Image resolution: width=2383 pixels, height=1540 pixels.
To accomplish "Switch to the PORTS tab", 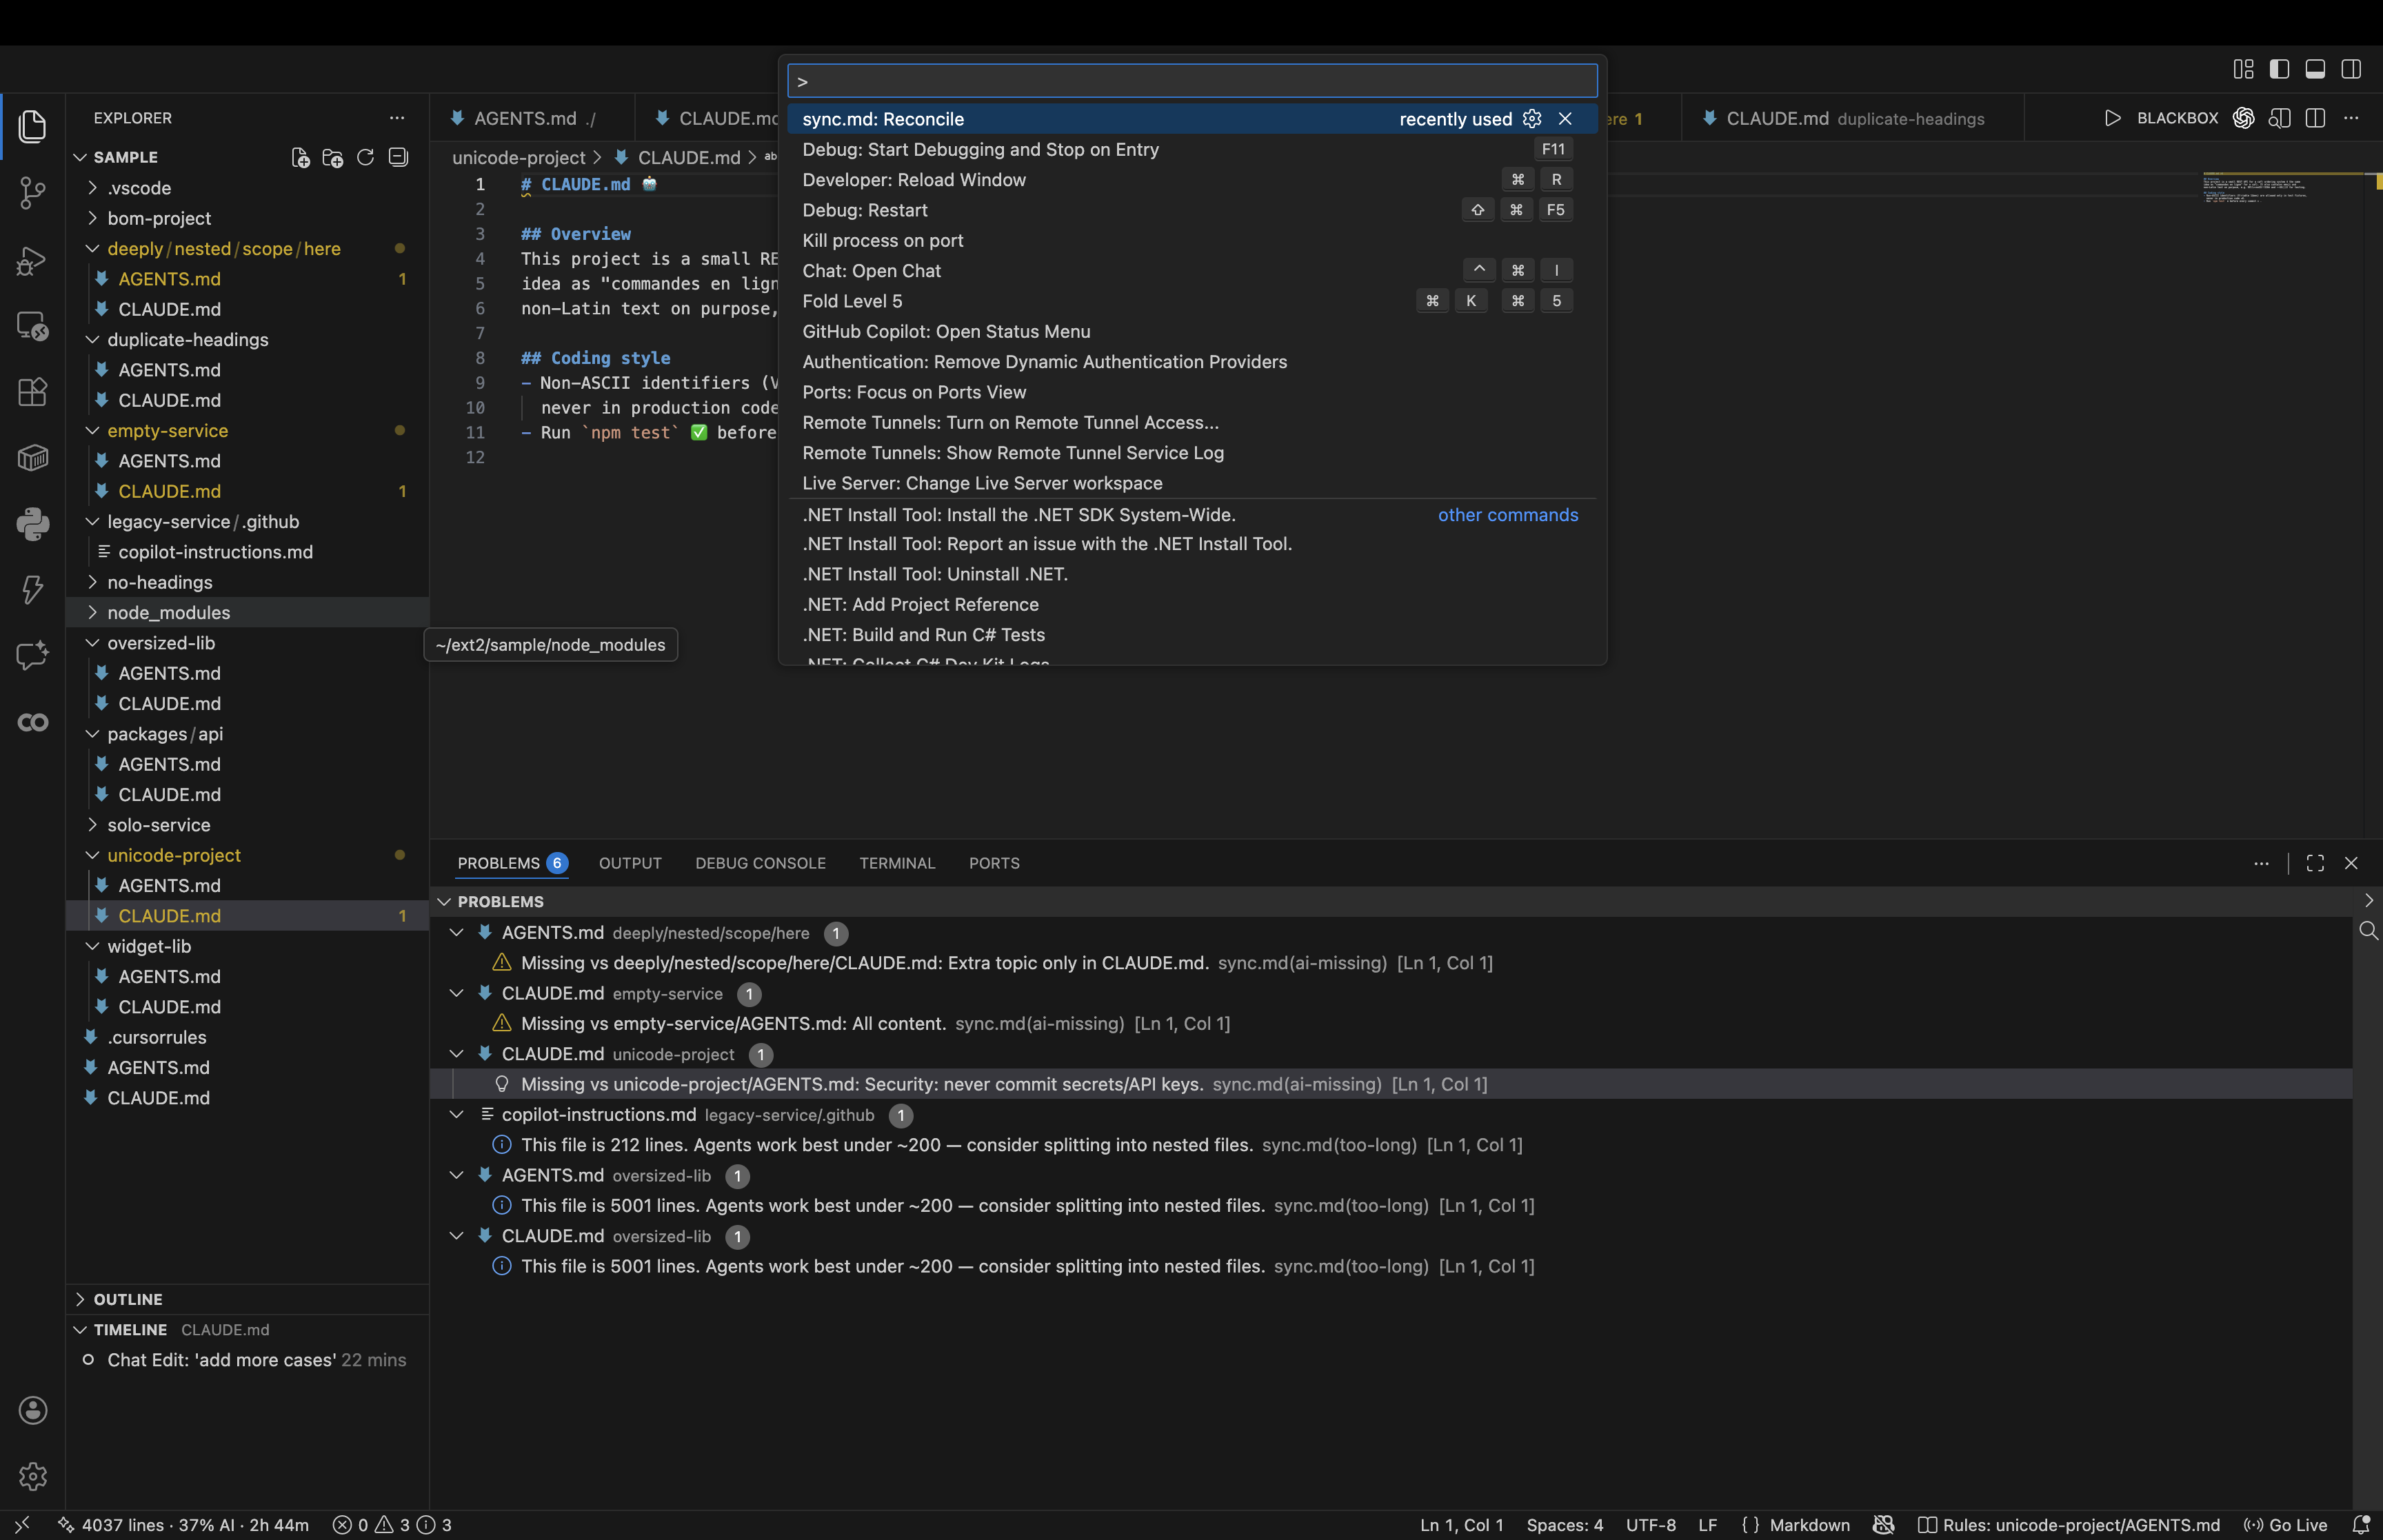I will pyautogui.click(x=994, y=863).
